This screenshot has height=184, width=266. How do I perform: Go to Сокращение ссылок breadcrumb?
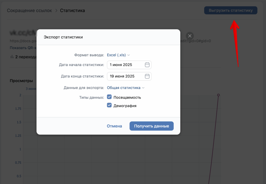pyautogui.click(x=29, y=11)
